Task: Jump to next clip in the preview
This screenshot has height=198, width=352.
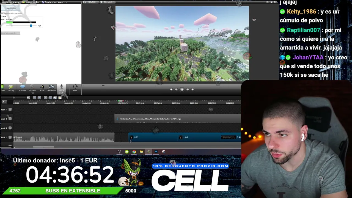Action: tap(193, 89)
